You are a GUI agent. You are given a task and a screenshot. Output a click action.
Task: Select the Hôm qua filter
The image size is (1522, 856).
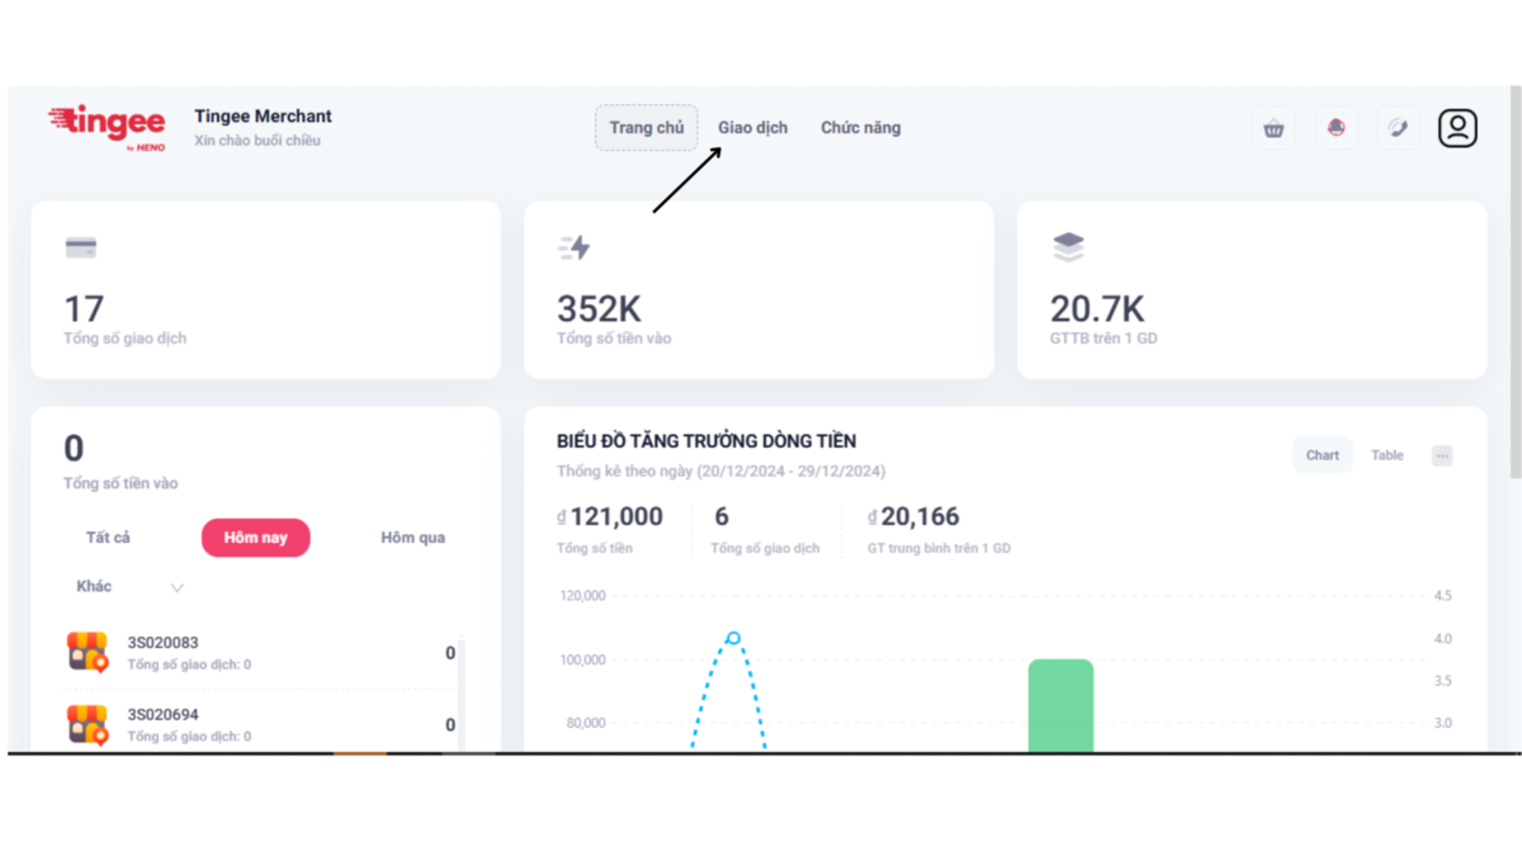point(412,537)
